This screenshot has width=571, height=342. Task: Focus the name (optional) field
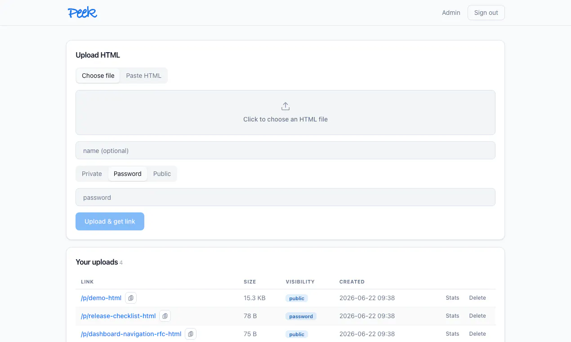point(285,150)
